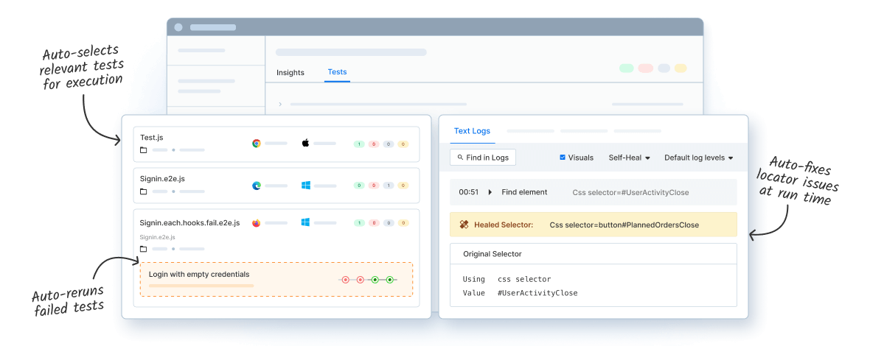Click the yellow status pill in the header
The height and width of the screenshot is (346, 870).
[681, 68]
